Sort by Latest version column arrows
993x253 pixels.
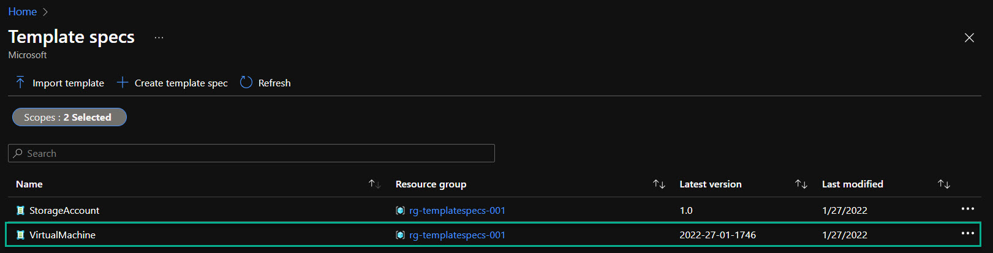click(801, 184)
